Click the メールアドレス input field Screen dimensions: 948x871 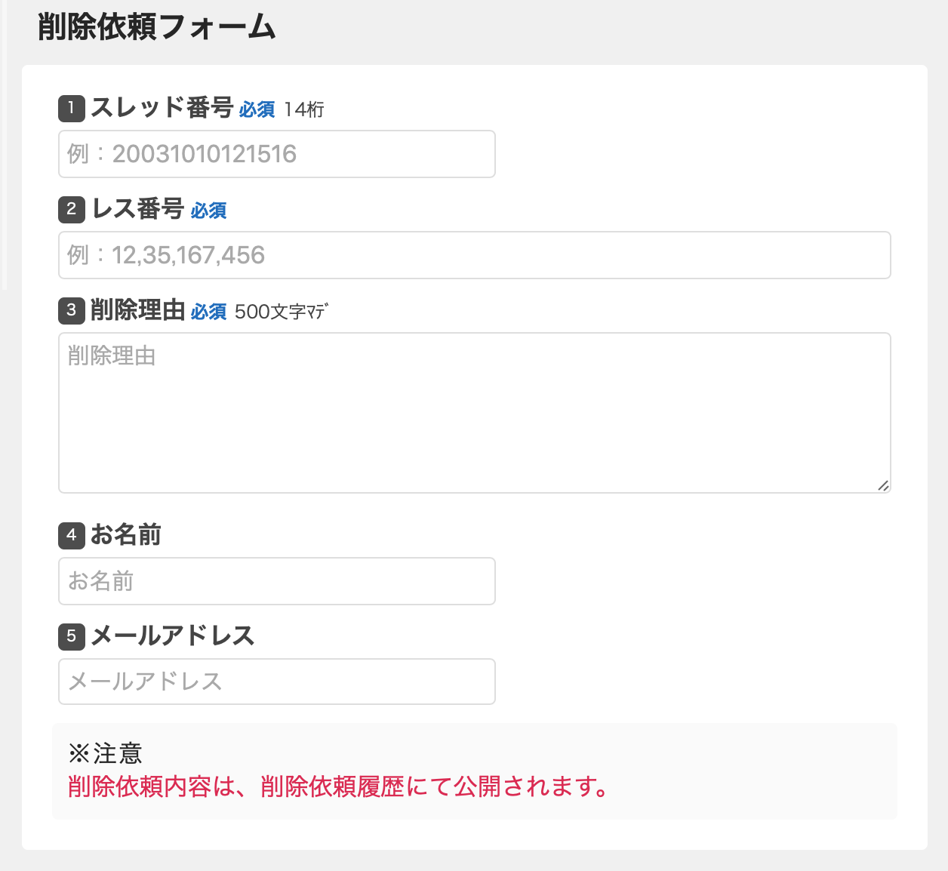tap(277, 682)
